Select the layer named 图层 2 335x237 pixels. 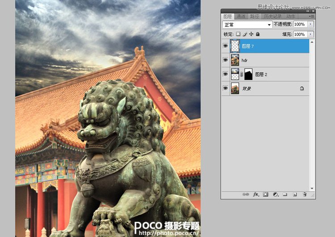coord(265,74)
